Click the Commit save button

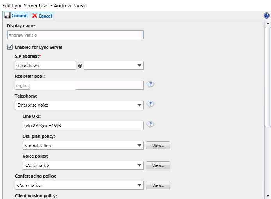pyautogui.click(x=16, y=16)
